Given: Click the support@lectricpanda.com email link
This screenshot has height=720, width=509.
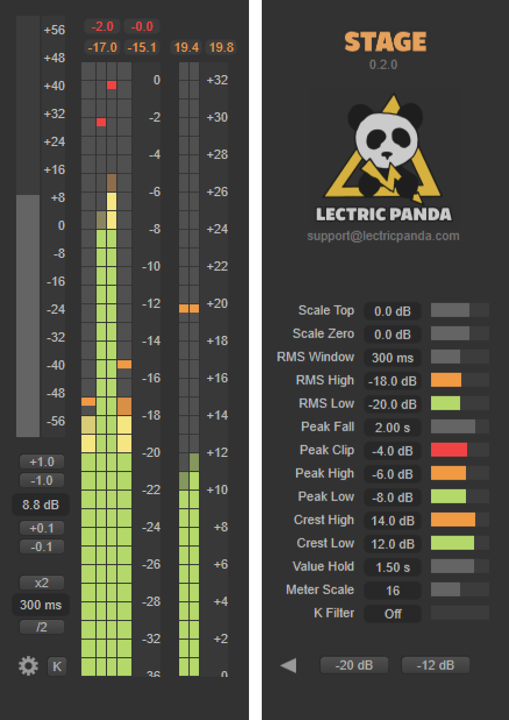Looking at the screenshot, I should tap(383, 236).
